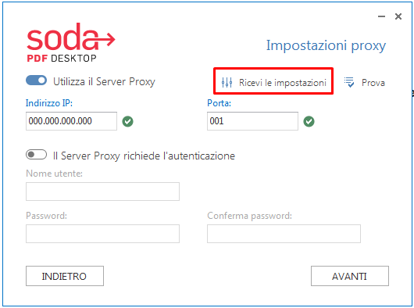Click the green checkmark next to IP address
This screenshot has width=414, height=308.
127,121
